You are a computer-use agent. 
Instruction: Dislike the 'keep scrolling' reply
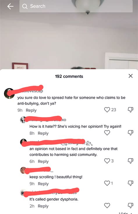[130, 183]
